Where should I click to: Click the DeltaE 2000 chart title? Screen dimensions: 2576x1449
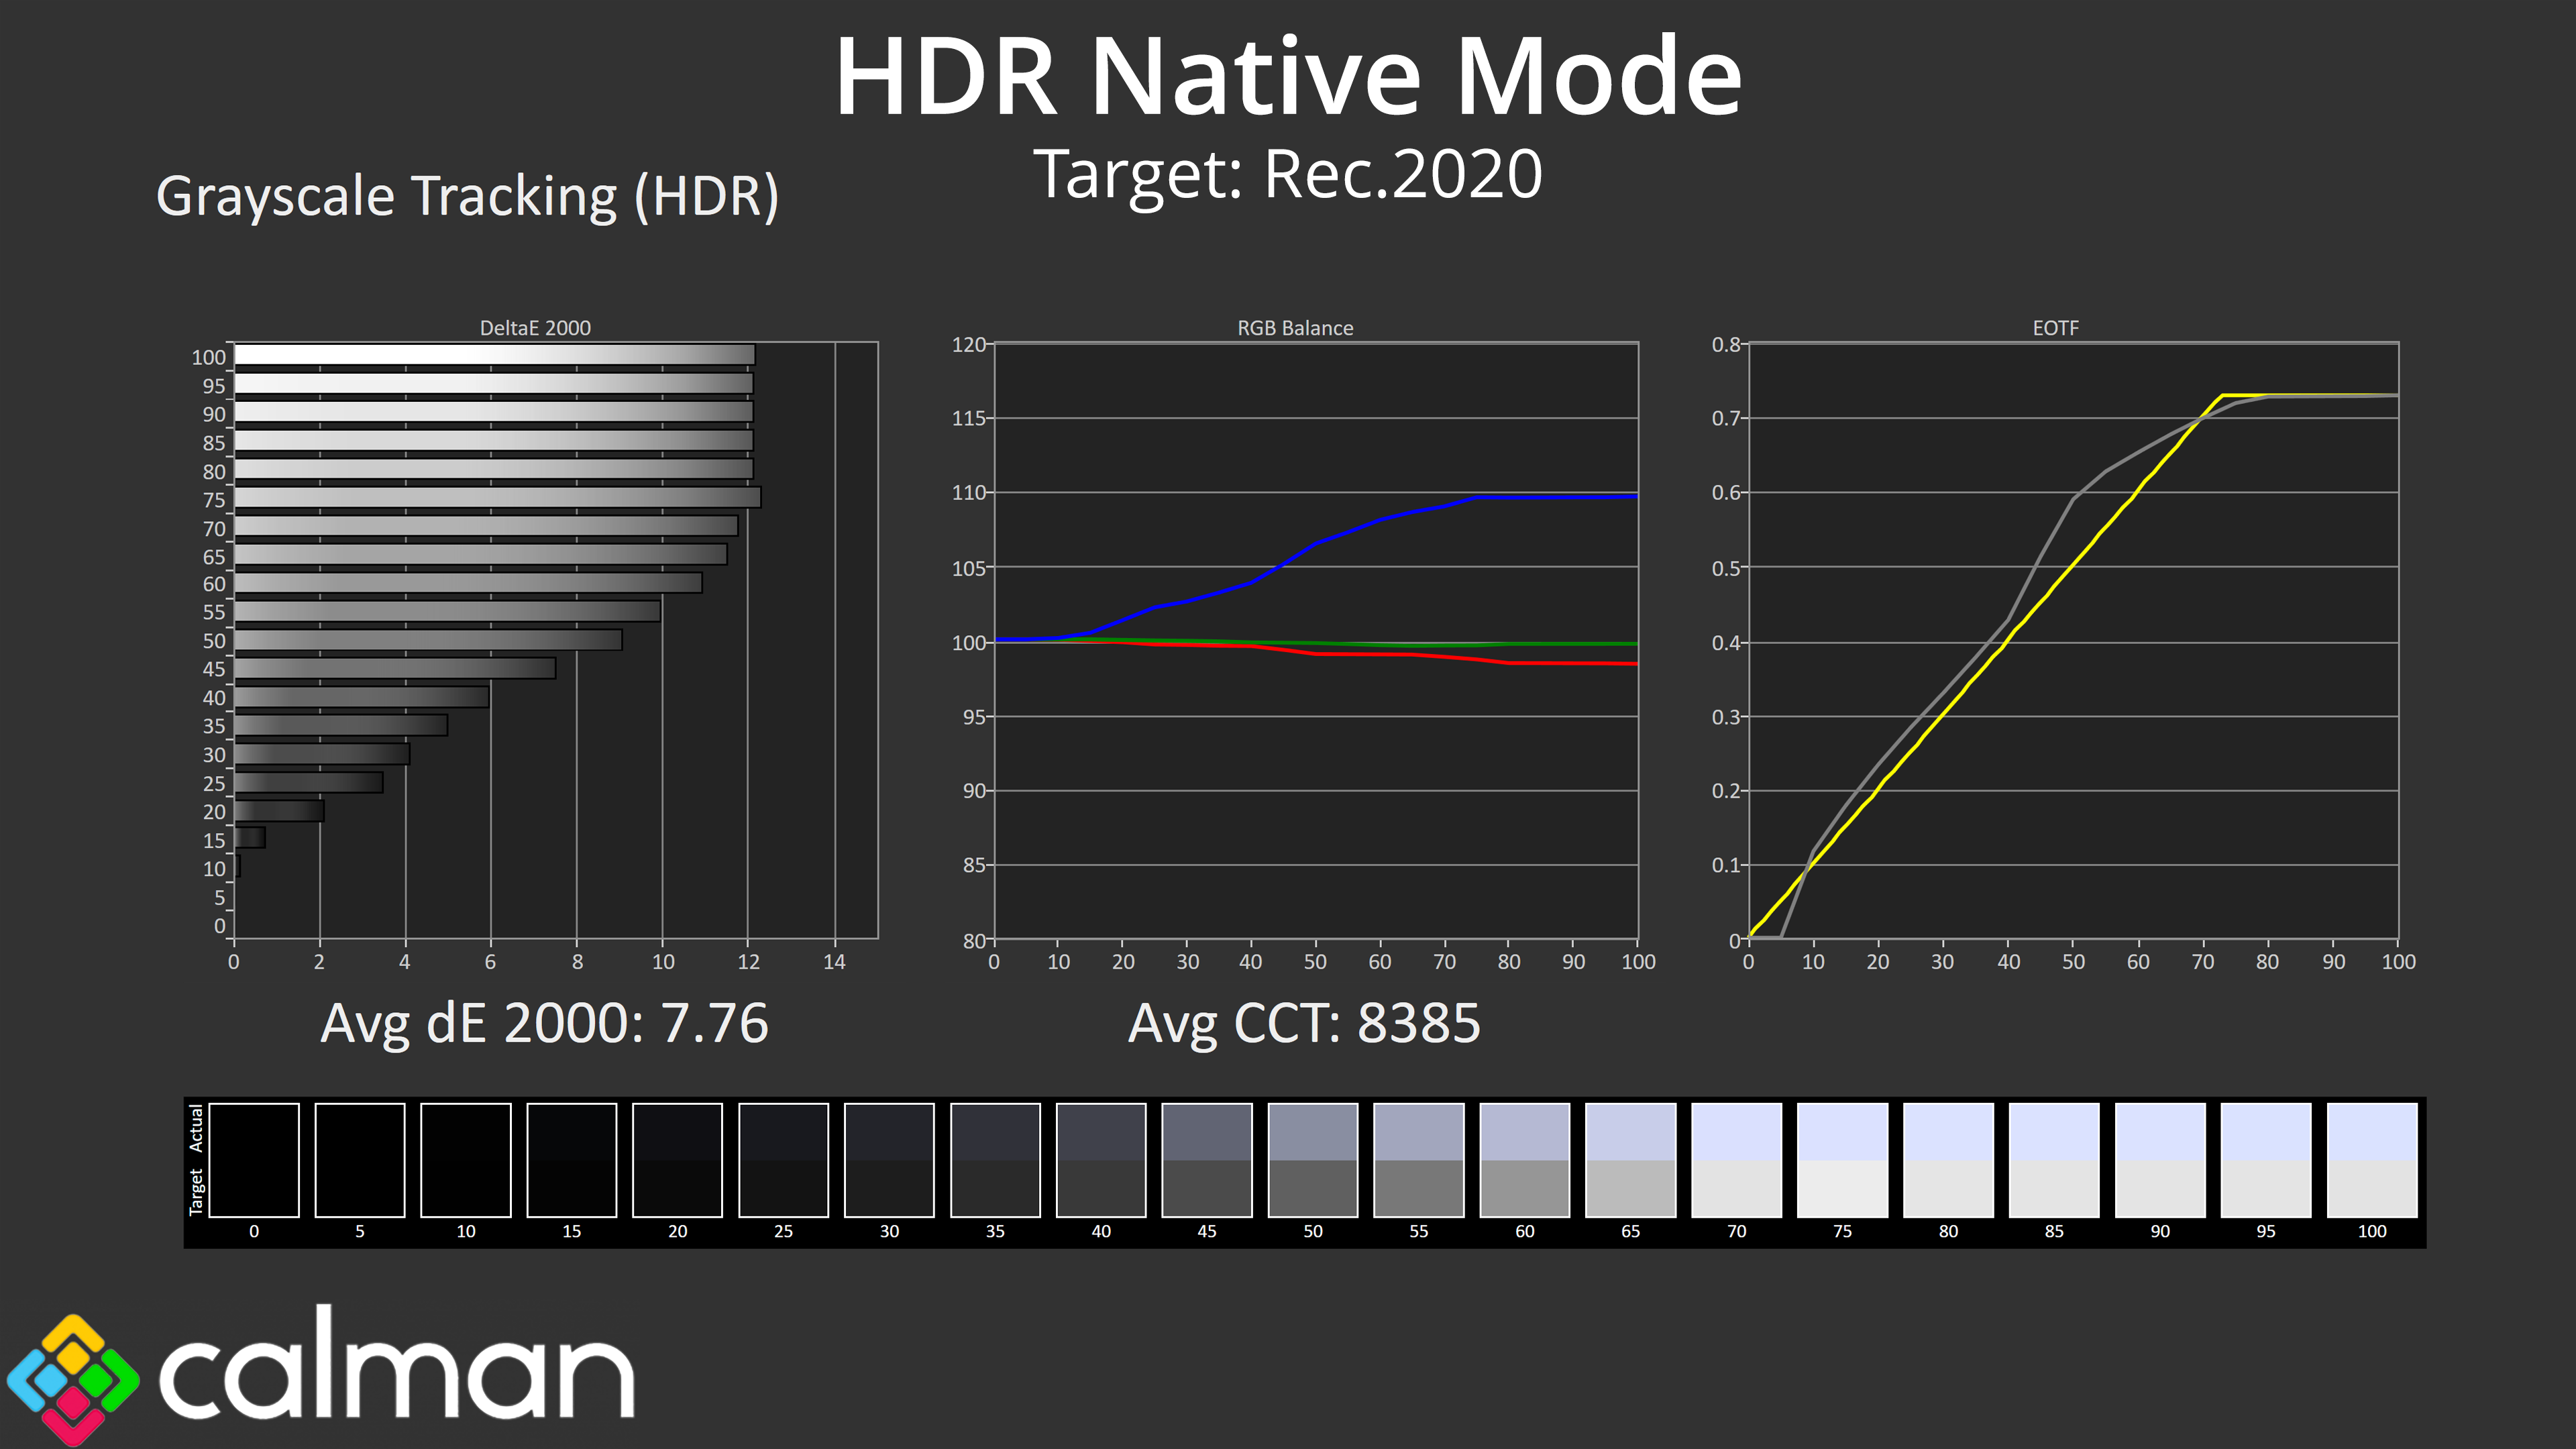click(x=535, y=328)
